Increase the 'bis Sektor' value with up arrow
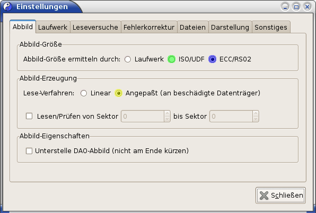Image resolution: width=316 pixels, height=213 pixels. coord(256,113)
